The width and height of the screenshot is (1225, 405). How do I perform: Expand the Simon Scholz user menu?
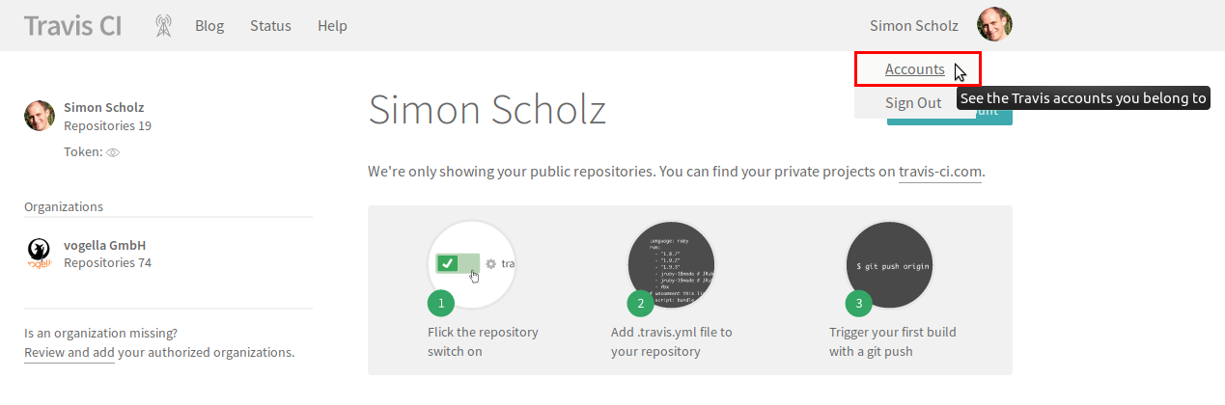click(x=914, y=26)
